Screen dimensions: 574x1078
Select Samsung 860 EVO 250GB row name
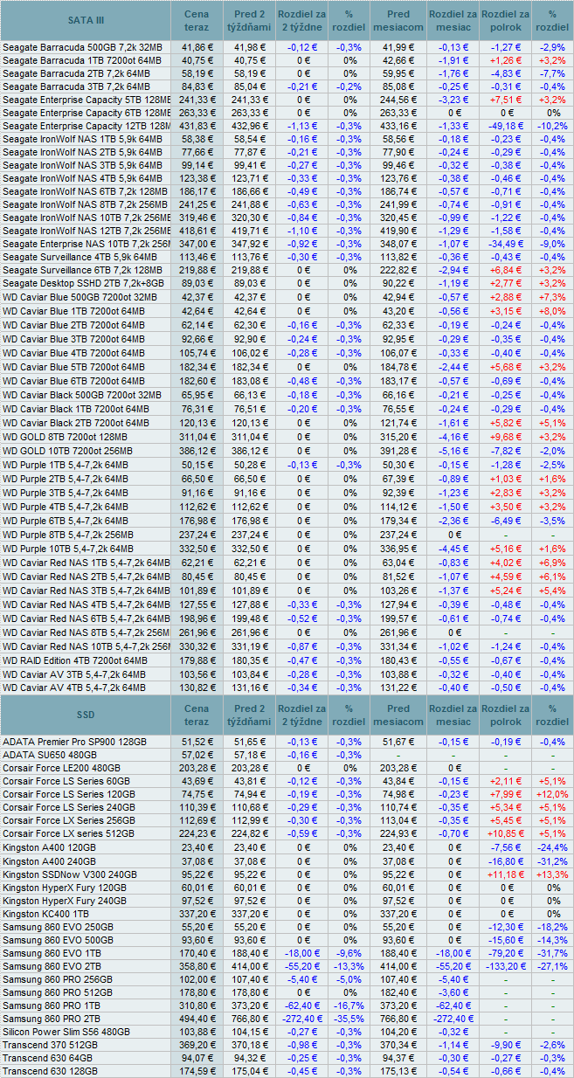pos(59,927)
